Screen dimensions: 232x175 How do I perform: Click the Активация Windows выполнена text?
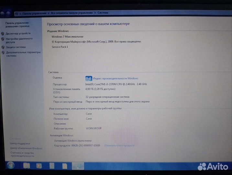pos(73,141)
